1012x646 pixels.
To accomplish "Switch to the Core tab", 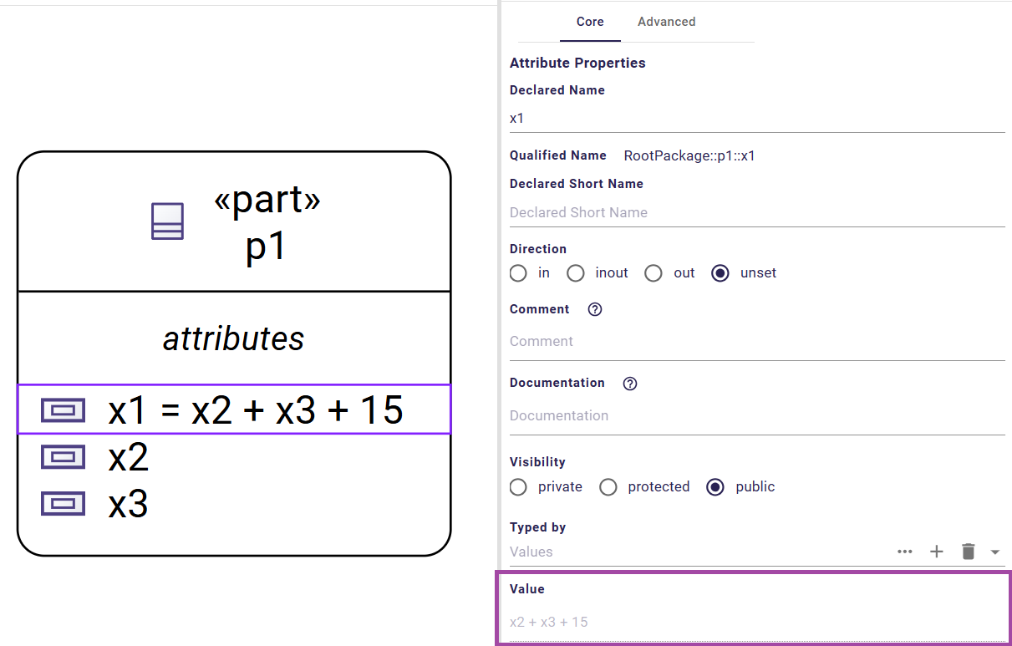I will pos(590,22).
